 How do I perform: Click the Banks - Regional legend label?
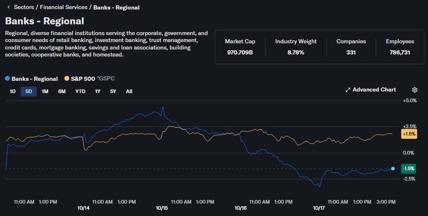pyautogui.click(x=35, y=79)
